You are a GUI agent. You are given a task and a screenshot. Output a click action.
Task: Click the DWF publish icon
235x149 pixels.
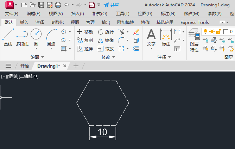click(x=92, y=5)
